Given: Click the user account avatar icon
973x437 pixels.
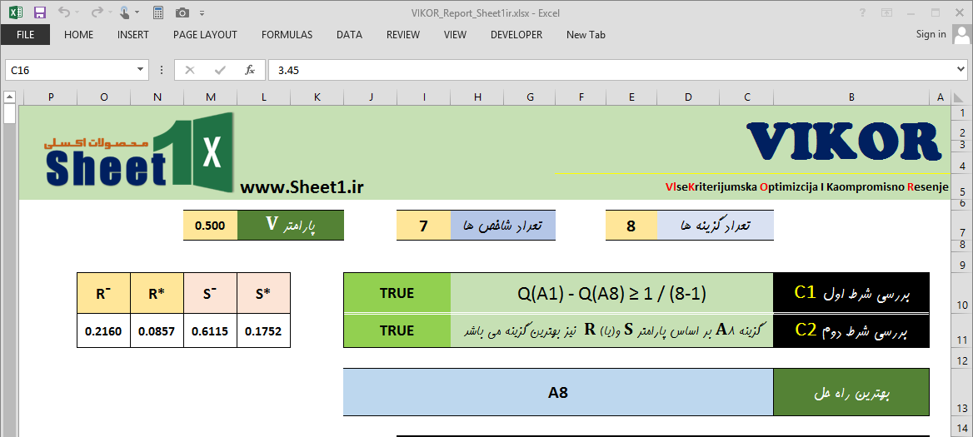Looking at the screenshot, I should tap(961, 34).
